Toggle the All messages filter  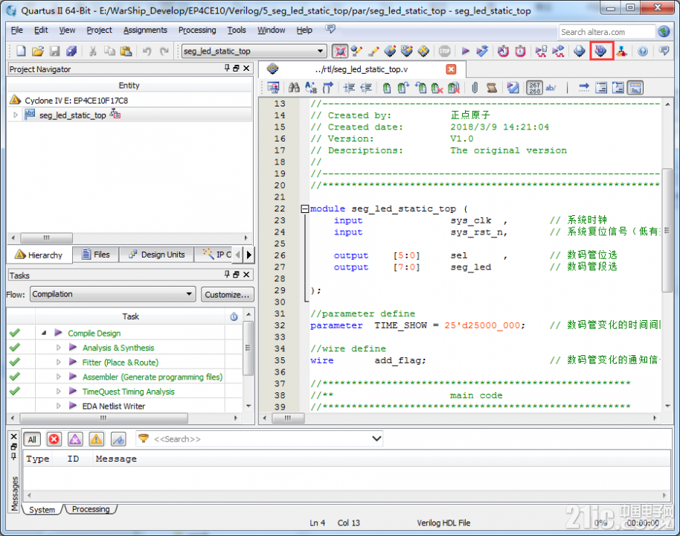(32, 439)
